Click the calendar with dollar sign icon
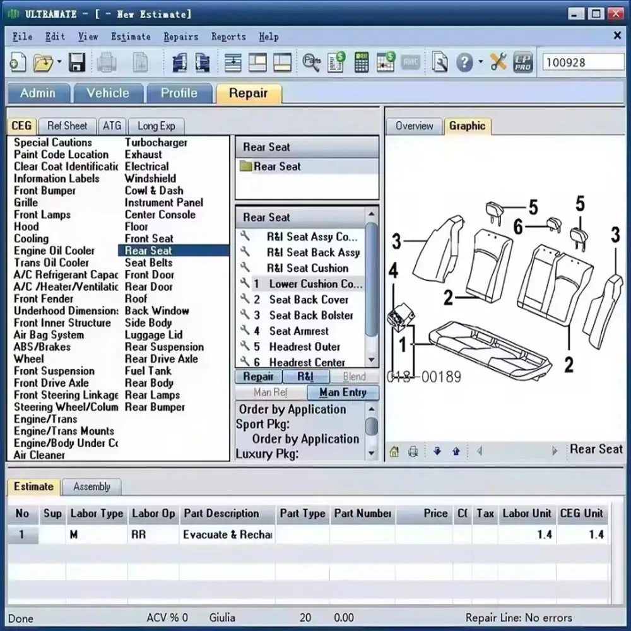 (386, 62)
